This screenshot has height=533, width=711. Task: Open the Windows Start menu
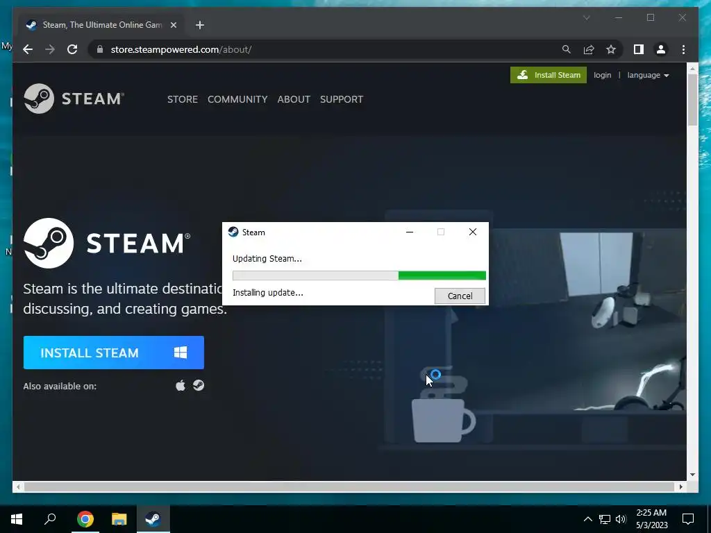(x=17, y=519)
